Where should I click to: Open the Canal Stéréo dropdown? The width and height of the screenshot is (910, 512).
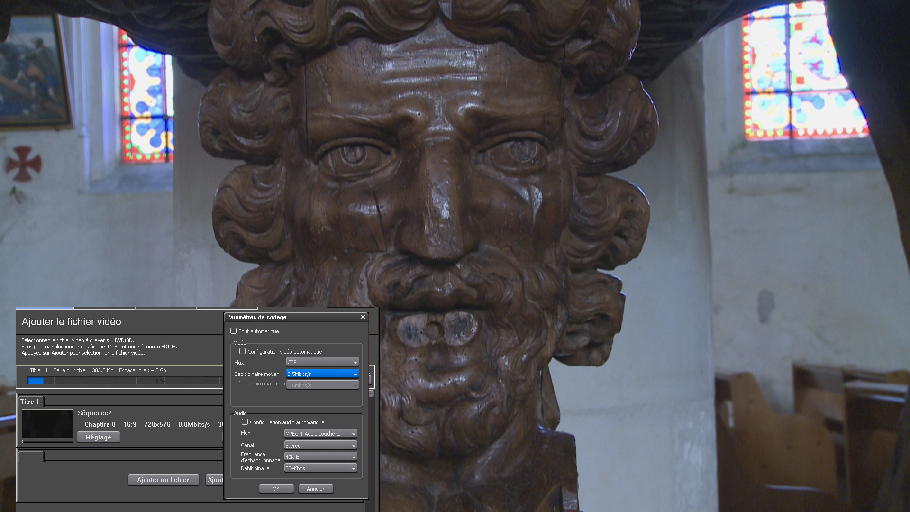click(320, 446)
